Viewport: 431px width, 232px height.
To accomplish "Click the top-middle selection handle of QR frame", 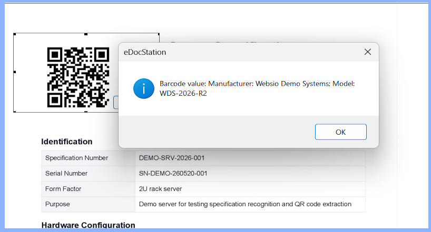I will (86, 34).
